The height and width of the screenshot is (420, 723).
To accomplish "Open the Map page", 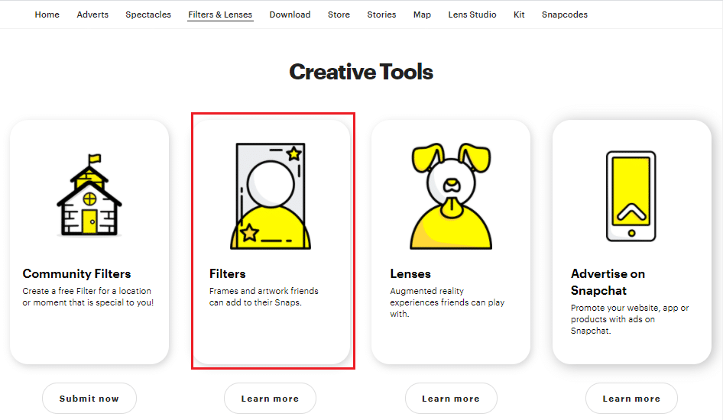I will [x=423, y=15].
